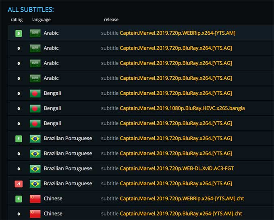Click the green 1 rating badge for Chinese
274x220 pixels.
click(19, 199)
